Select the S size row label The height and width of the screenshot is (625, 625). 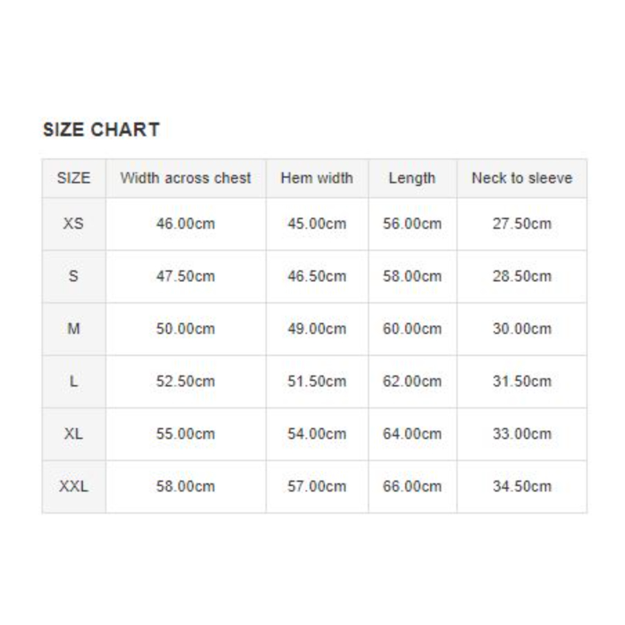[x=73, y=277]
